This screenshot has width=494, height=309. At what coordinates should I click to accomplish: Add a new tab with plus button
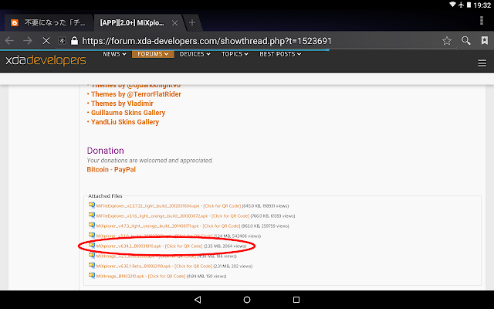pyautogui.click(x=192, y=22)
